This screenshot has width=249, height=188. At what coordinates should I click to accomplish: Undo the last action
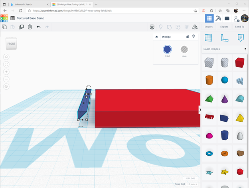pyautogui.click(x=38, y=27)
